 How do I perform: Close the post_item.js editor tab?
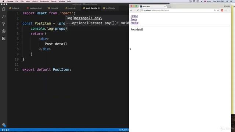point(99,8)
